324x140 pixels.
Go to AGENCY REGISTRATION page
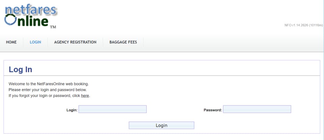(75, 42)
